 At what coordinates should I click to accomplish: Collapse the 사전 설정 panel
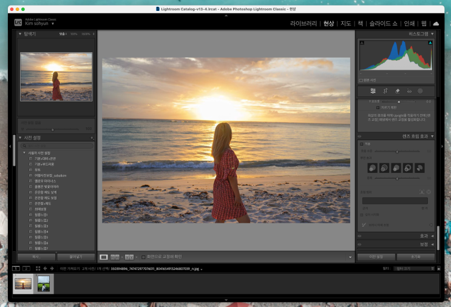coord(19,138)
